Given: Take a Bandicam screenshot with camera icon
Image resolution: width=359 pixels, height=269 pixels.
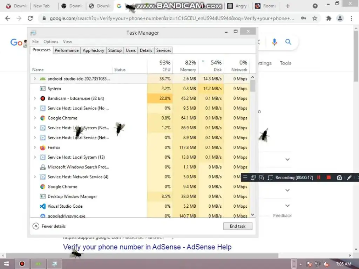Looking at the screenshot, I should [x=339, y=178].
